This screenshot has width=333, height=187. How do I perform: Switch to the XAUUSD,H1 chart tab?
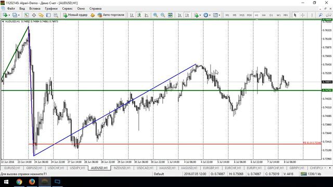167,168
